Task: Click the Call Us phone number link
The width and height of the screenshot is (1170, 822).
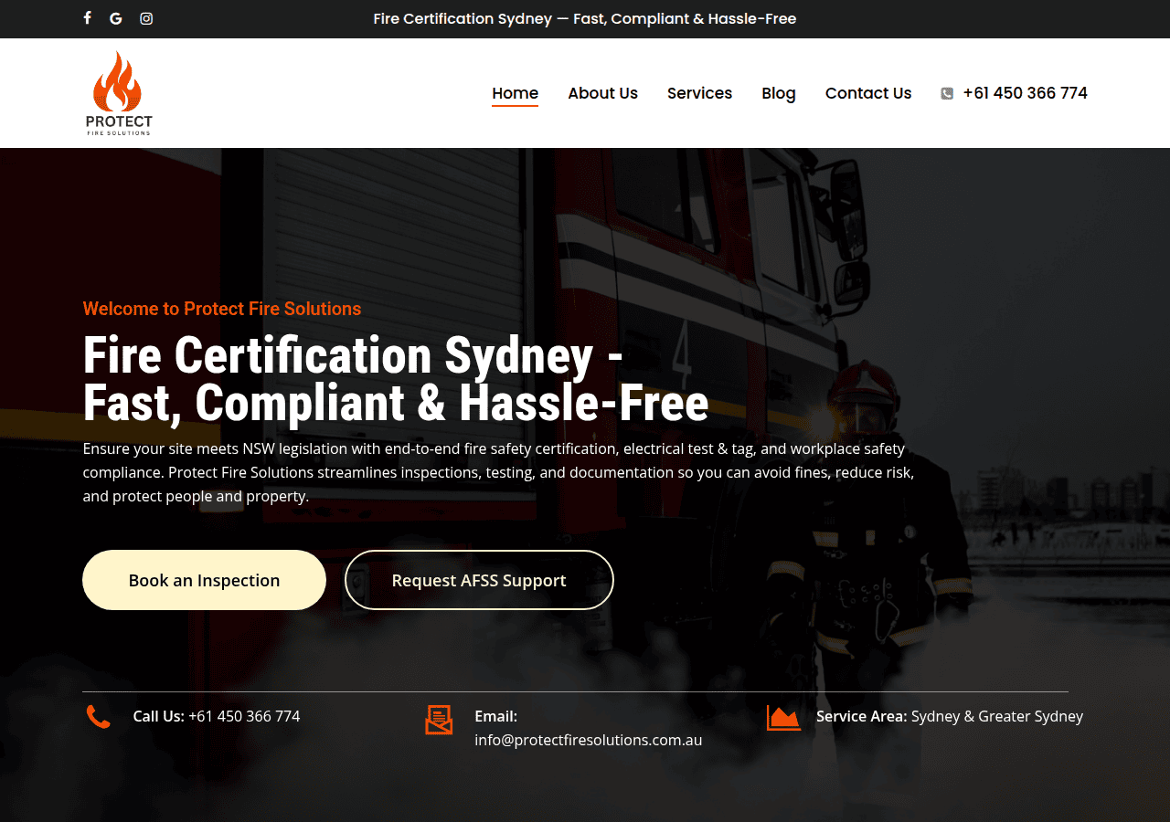Action: click(x=244, y=716)
